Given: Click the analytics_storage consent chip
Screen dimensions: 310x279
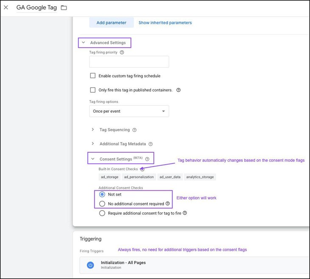Looking at the screenshot, I should click(200, 177).
